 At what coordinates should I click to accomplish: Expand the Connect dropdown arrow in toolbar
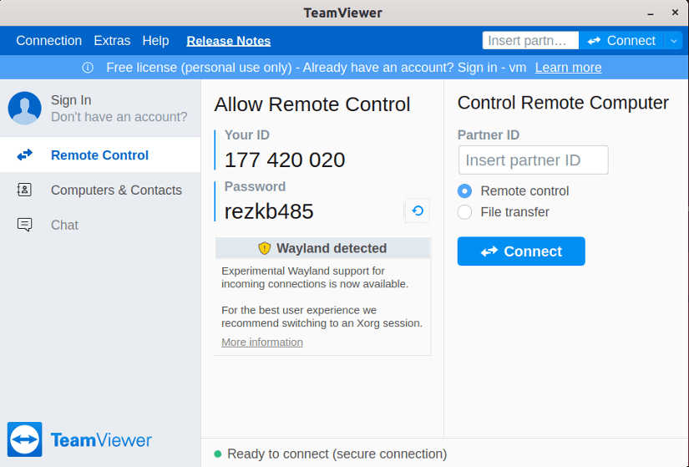[674, 41]
